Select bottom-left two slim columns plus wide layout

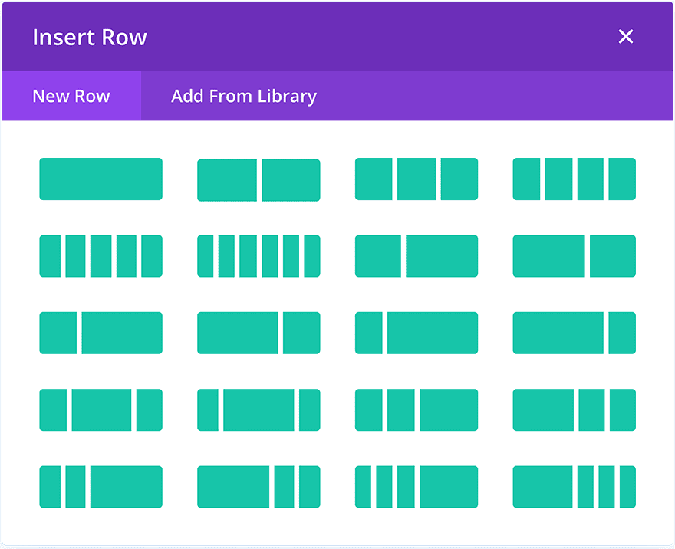tap(100, 487)
